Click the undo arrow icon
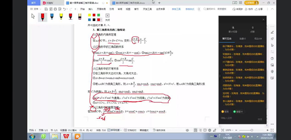Screen dimensions: 291x140 pos(64,9)
